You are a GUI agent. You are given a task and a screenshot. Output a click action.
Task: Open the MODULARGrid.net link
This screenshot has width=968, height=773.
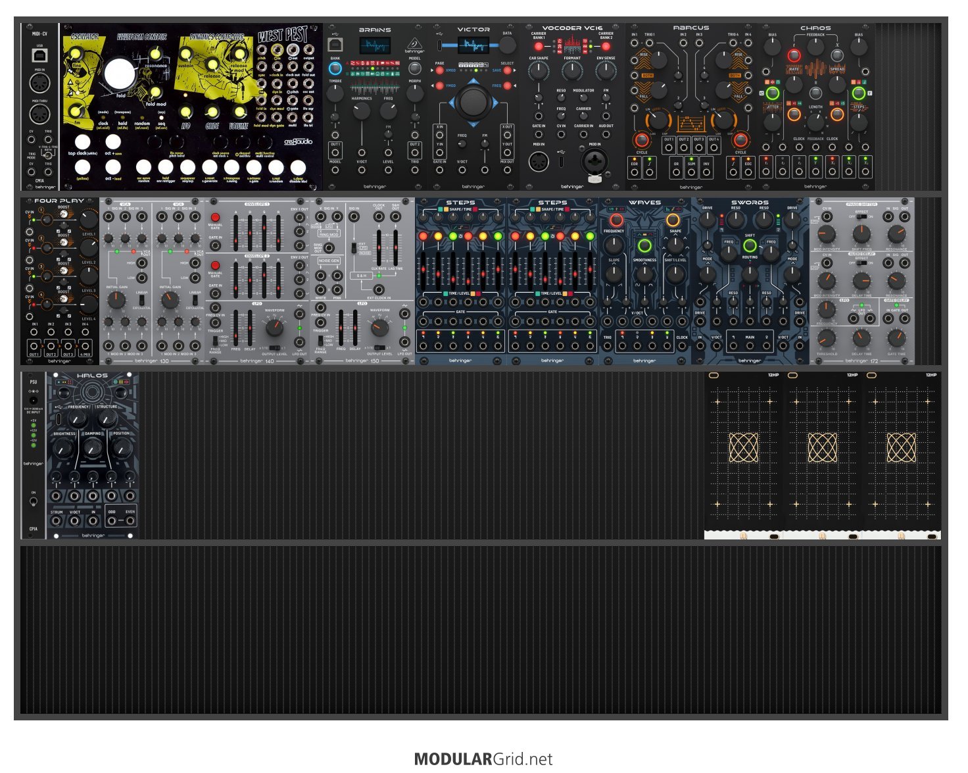483,759
